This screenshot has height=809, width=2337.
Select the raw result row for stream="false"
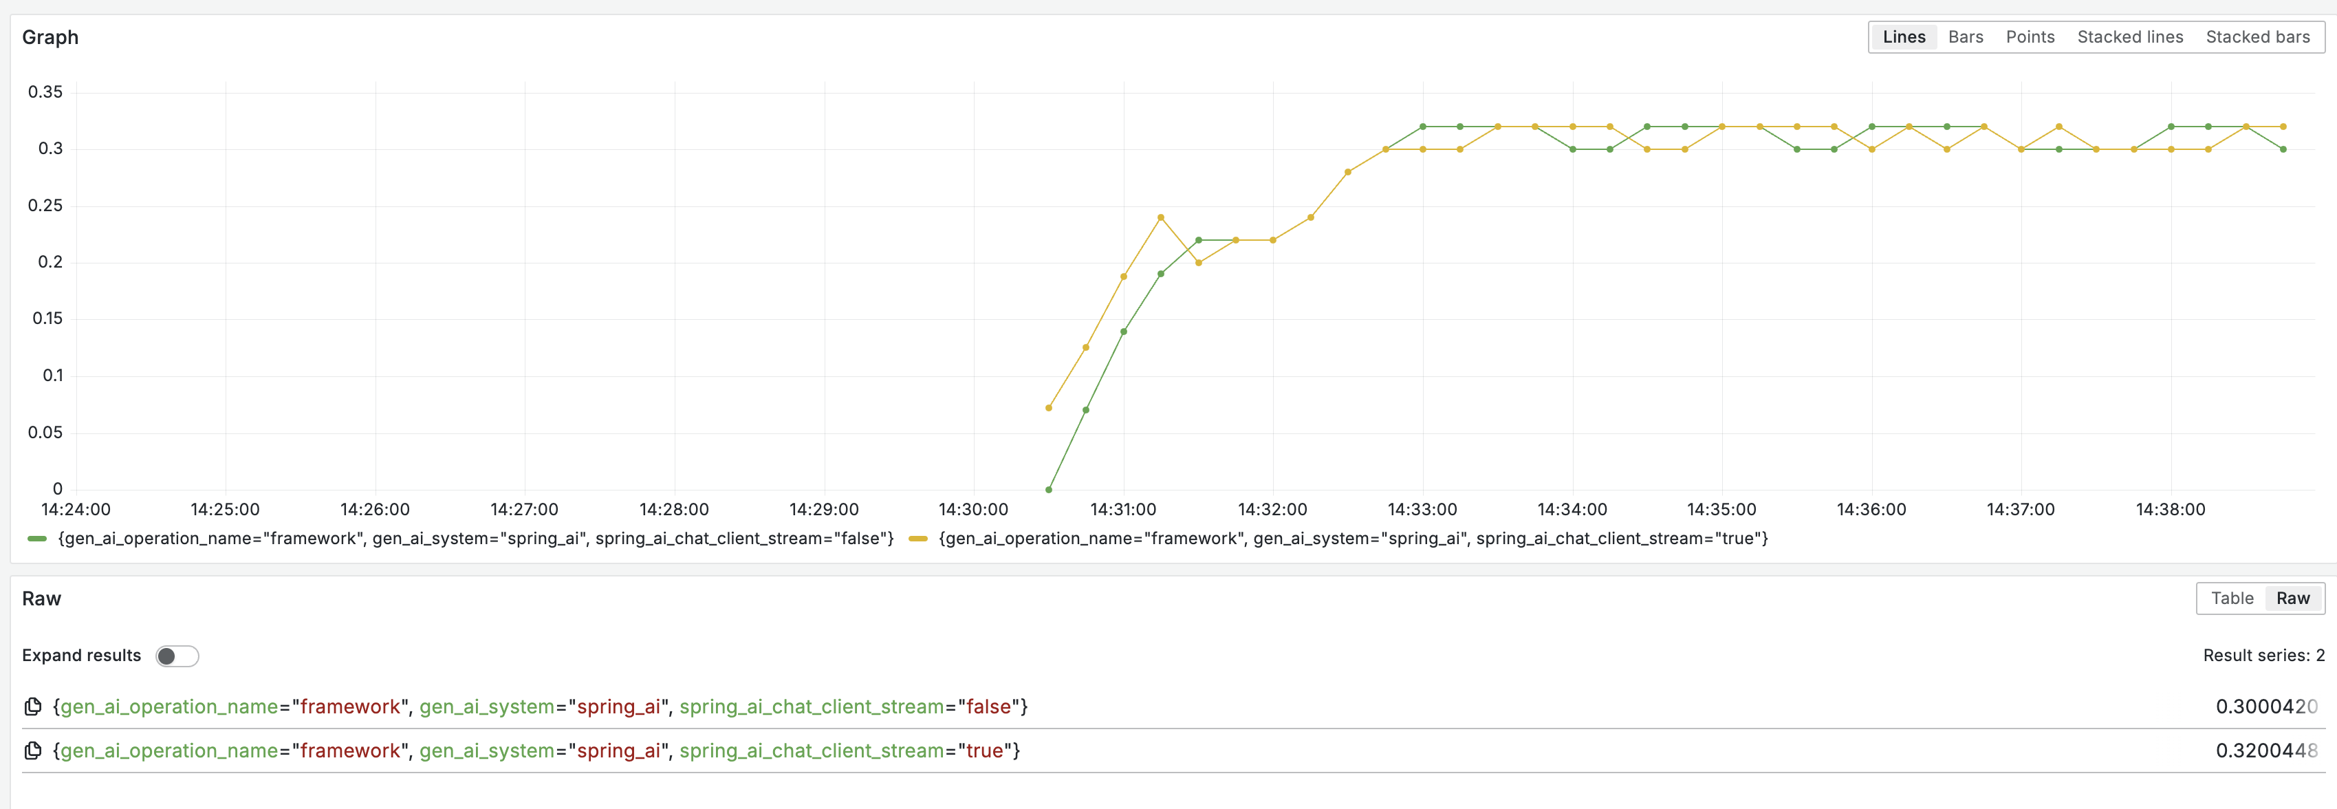pyautogui.click(x=1174, y=706)
